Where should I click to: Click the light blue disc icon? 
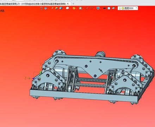click(x=113, y=8)
